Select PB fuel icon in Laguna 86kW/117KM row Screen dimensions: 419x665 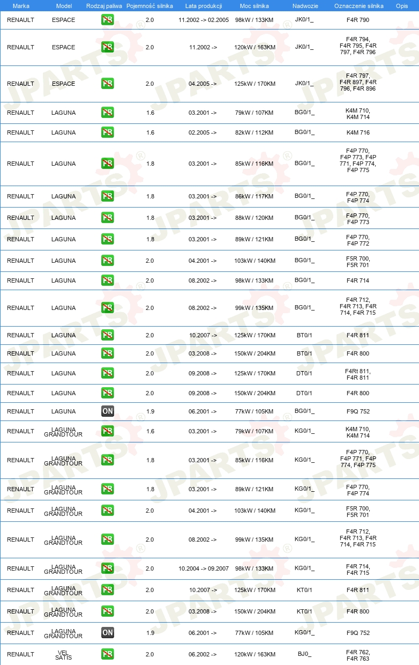(x=108, y=196)
